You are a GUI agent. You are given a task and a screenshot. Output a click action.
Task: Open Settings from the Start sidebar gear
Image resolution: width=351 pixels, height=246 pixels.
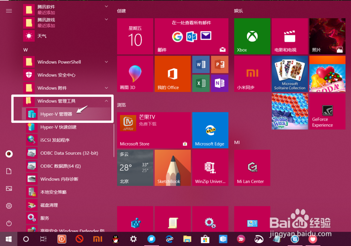click(x=9, y=206)
